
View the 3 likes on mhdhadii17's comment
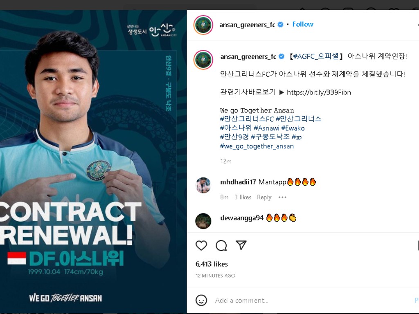243,197
